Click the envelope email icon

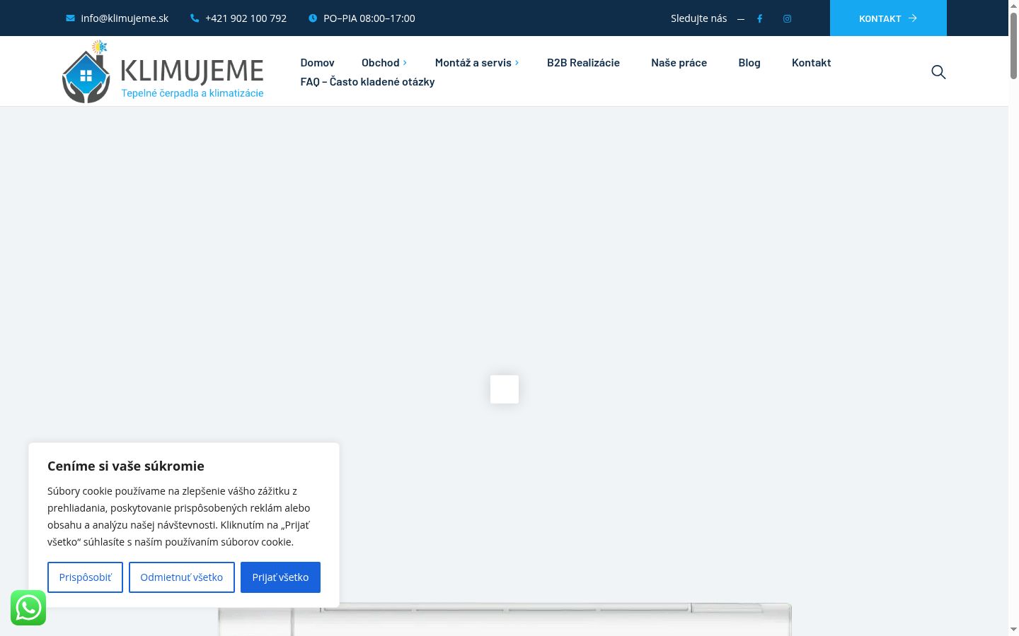[70, 18]
